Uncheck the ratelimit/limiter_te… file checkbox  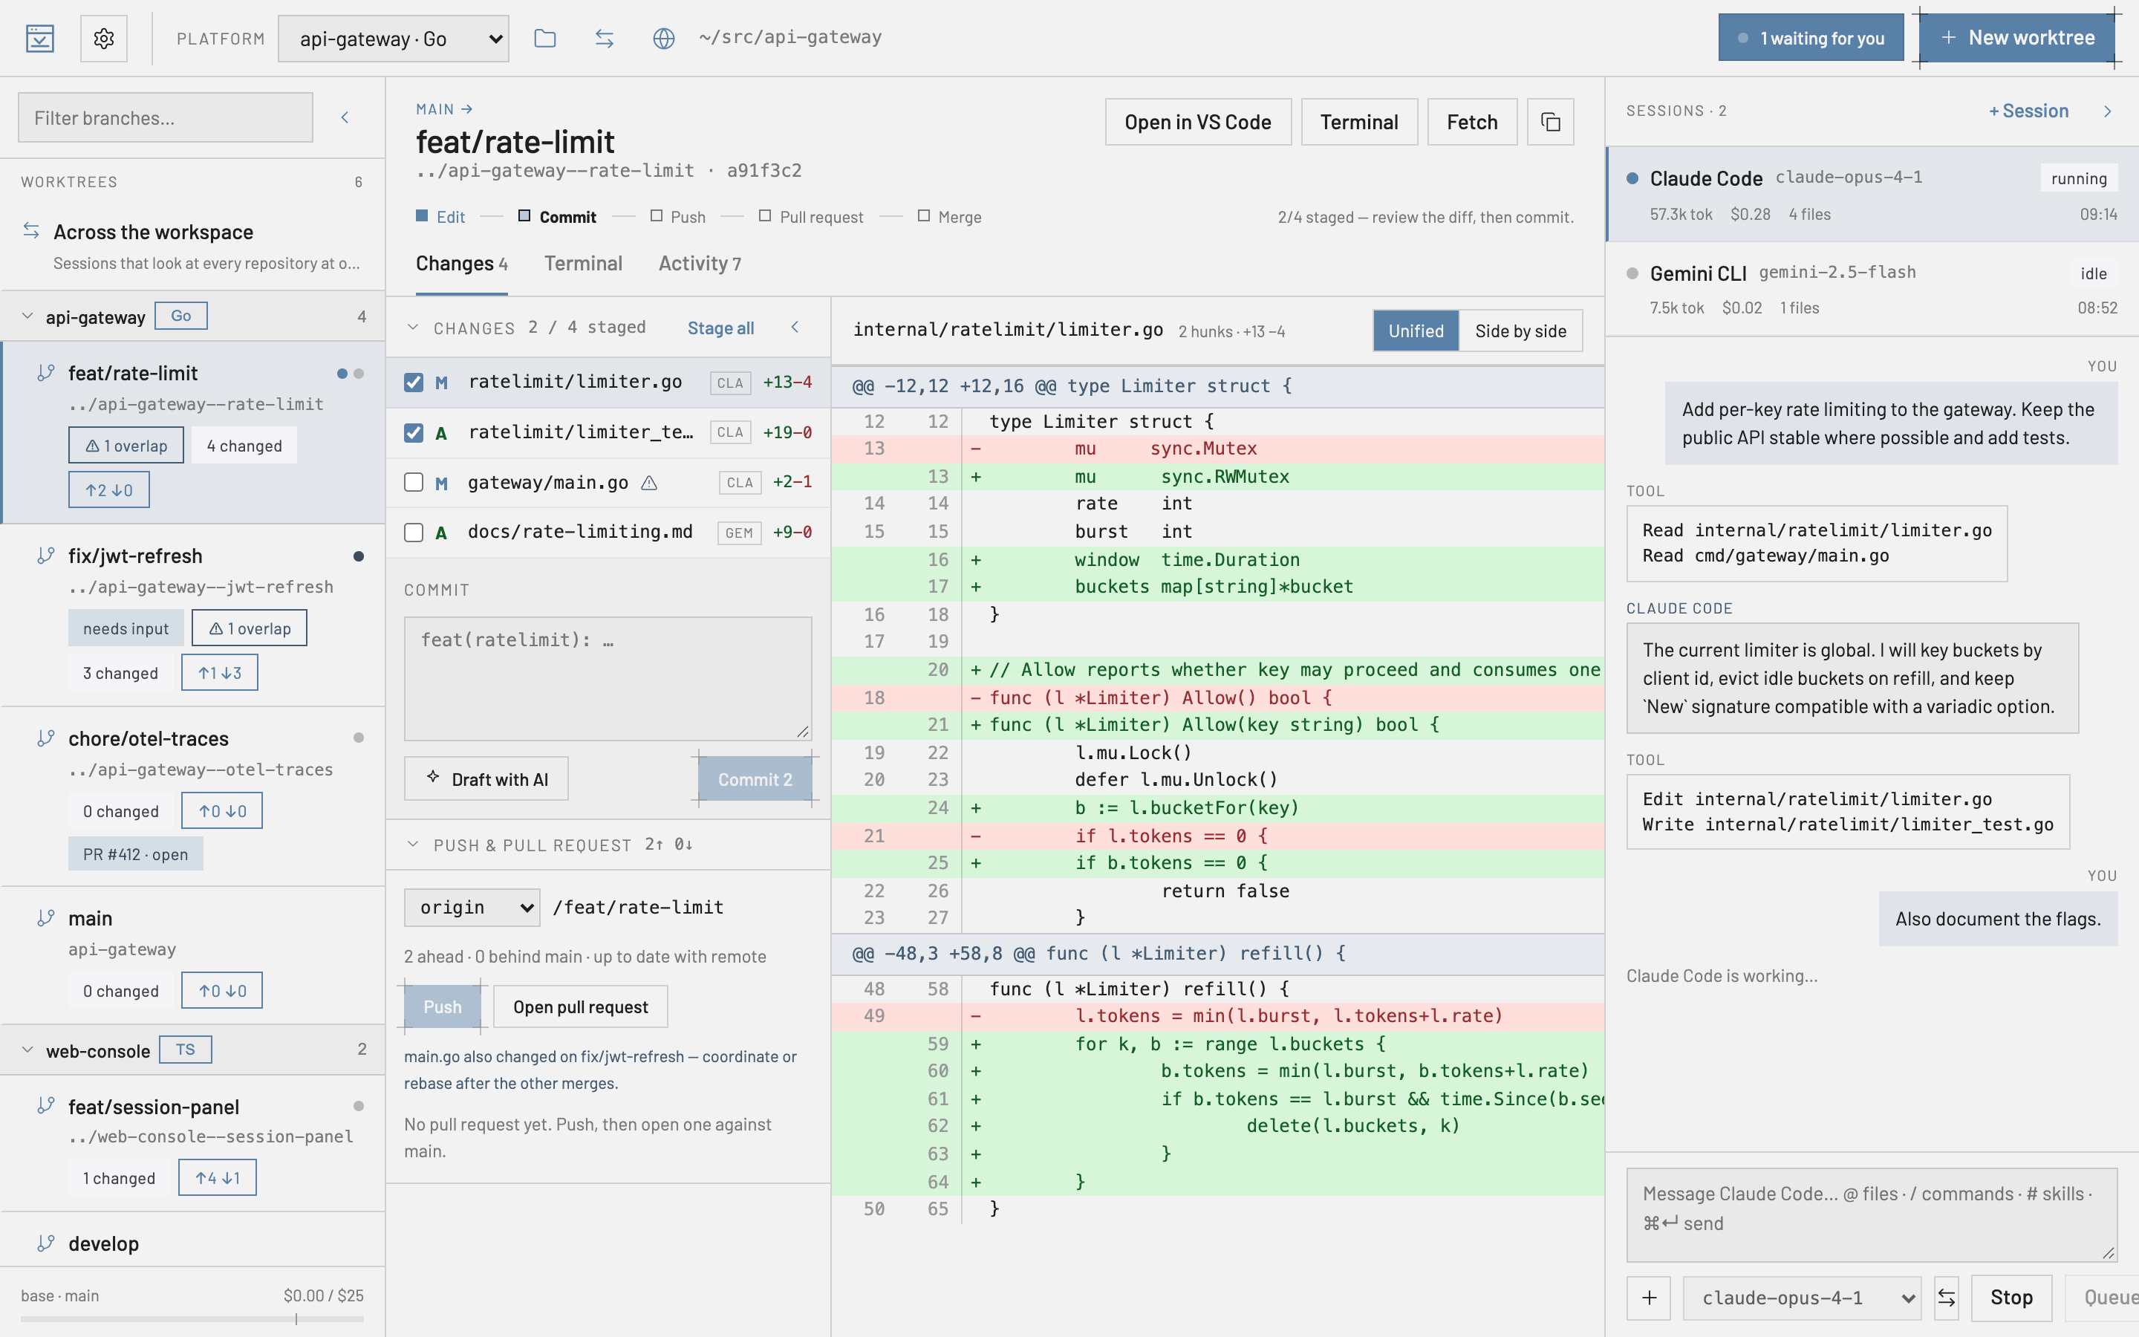click(414, 432)
